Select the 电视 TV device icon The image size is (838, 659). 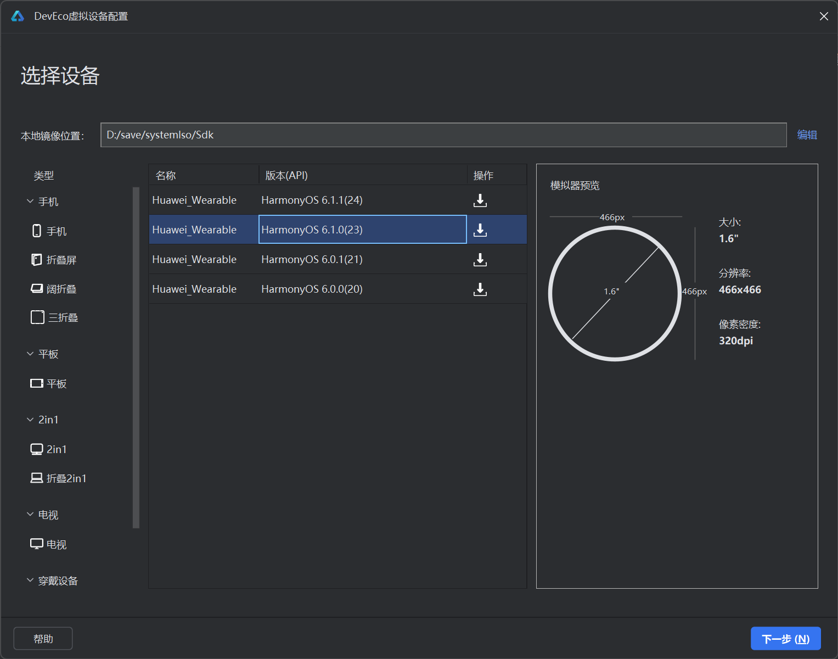(37, 544)
